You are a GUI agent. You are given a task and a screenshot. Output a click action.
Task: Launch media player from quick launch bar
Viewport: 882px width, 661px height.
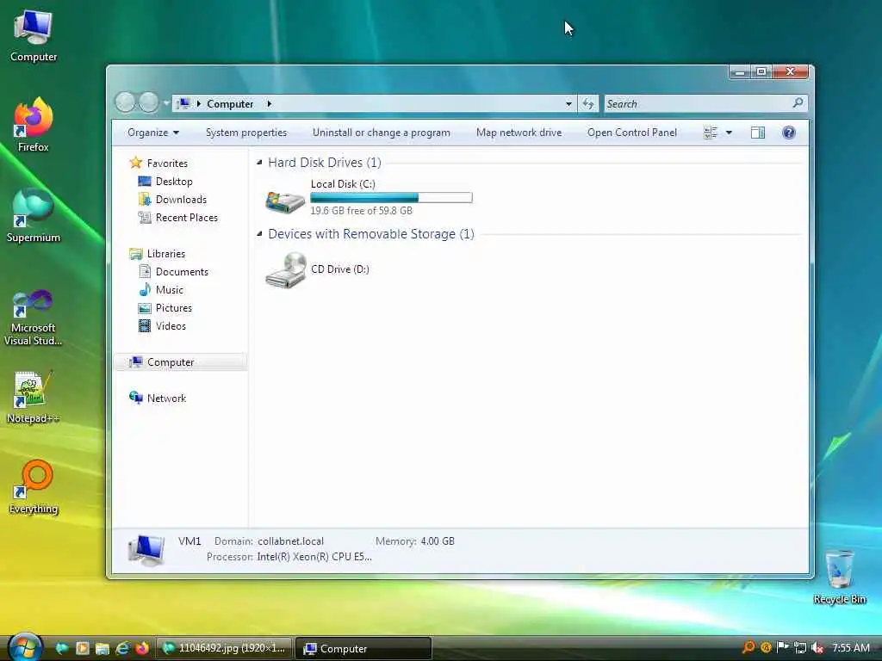pos(82,648)
